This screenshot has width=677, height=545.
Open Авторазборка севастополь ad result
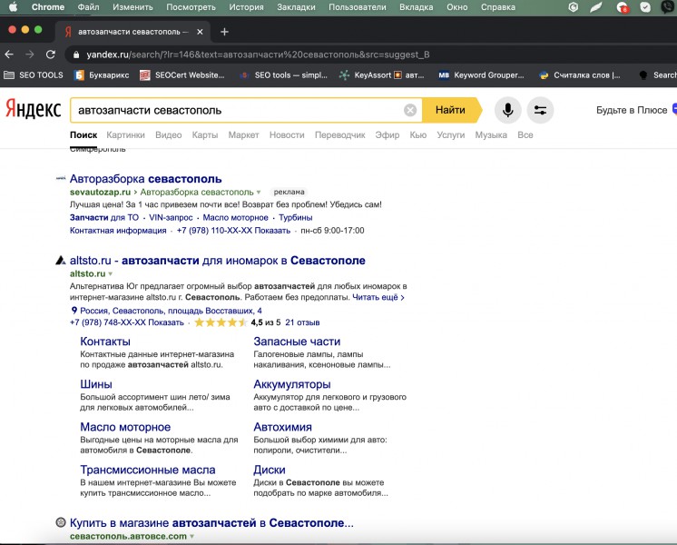click(145, 179)
